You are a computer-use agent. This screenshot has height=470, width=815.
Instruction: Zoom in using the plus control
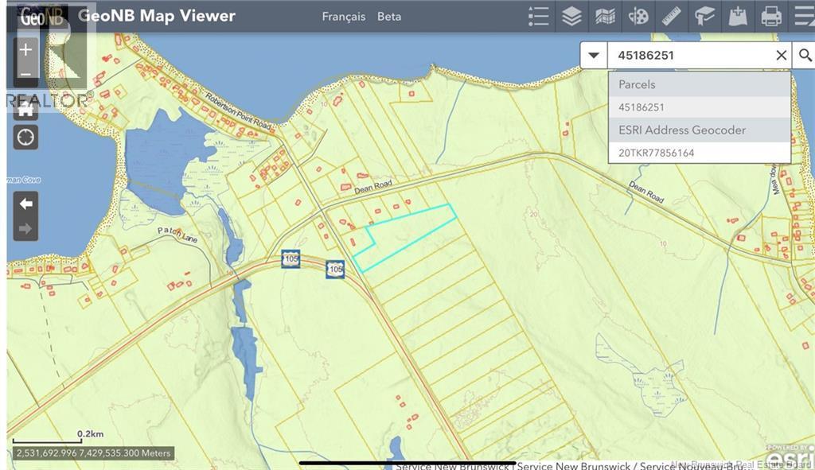pos(25,49)
